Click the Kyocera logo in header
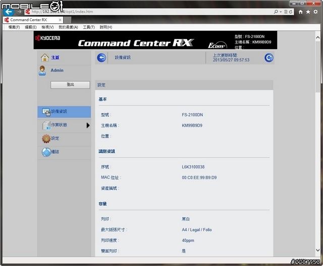Viewport: 323px width, 266px height. [x=48, y=38]
